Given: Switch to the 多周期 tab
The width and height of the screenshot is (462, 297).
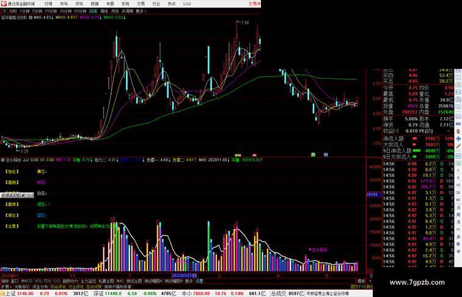Looking at the screenshot, I should pos(127,11).
